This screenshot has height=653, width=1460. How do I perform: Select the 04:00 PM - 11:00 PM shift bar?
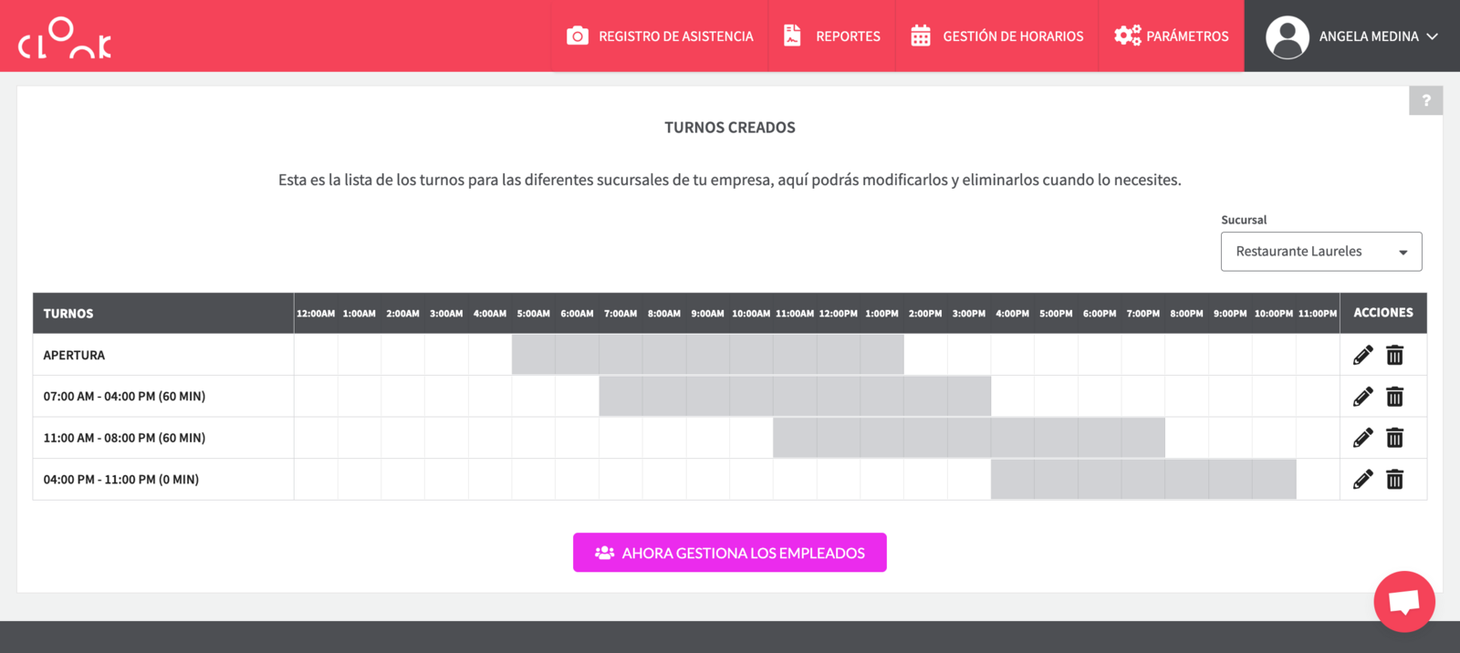point(1142,480)
